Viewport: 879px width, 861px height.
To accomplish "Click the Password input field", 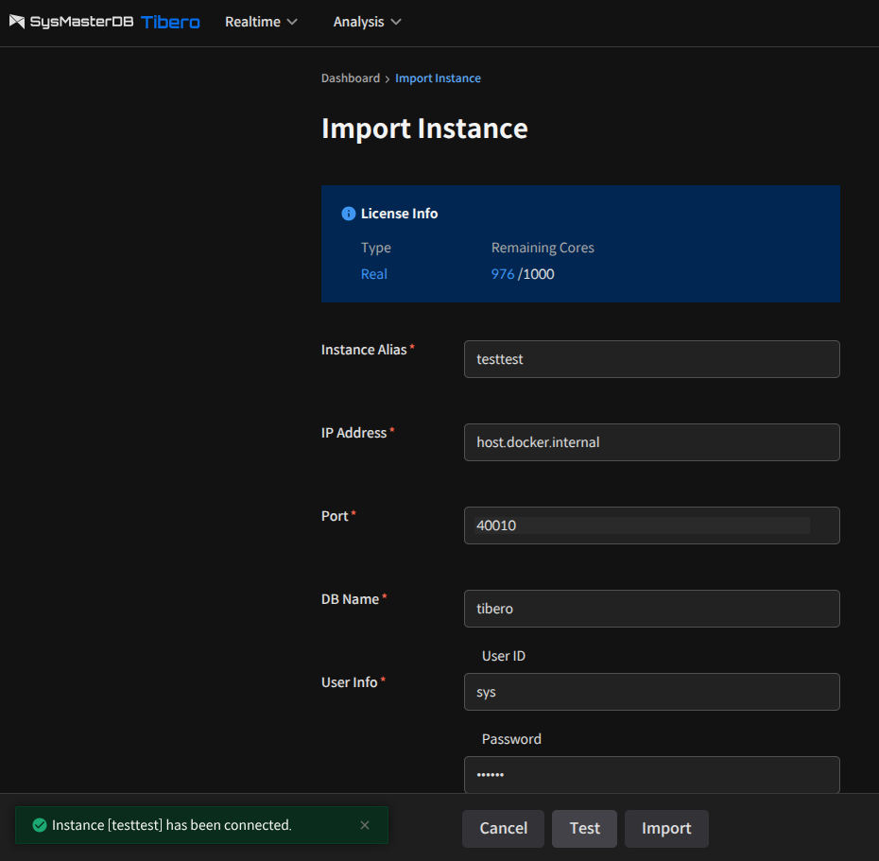I will tap(651, 775).
